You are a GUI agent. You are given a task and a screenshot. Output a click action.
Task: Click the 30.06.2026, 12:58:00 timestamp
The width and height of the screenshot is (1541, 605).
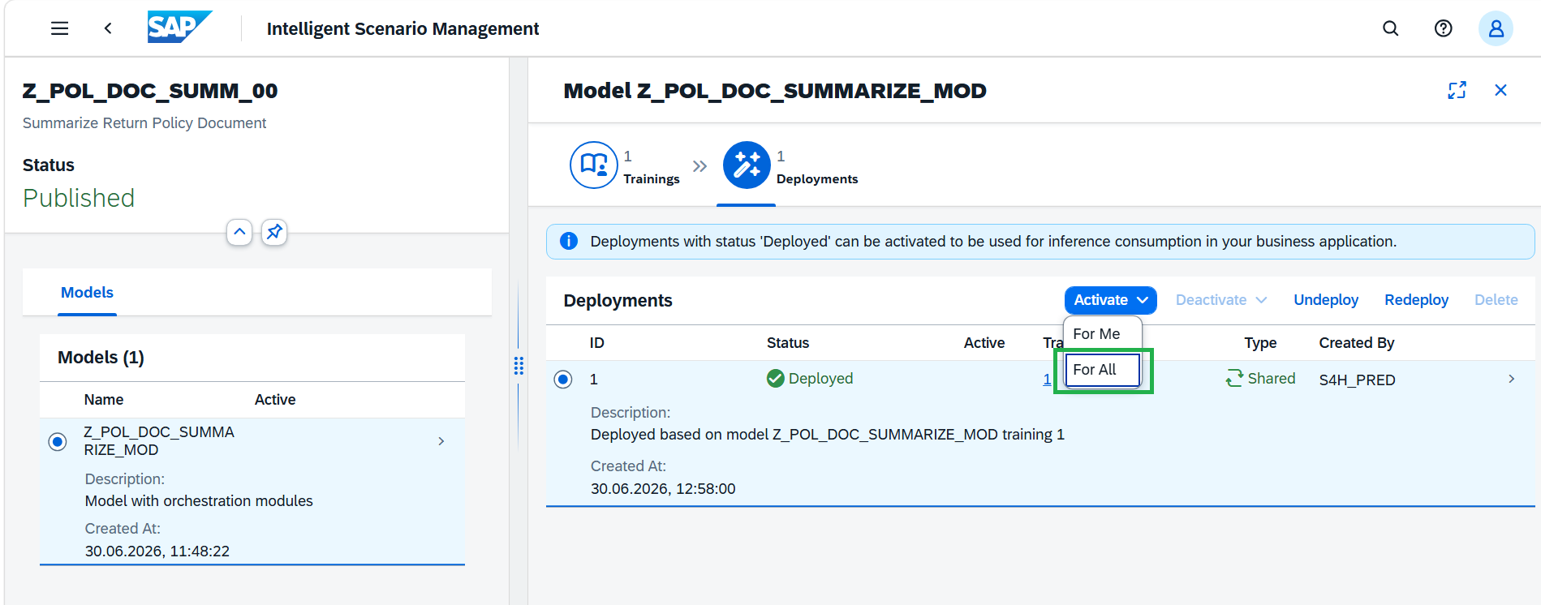pos(663,489)
